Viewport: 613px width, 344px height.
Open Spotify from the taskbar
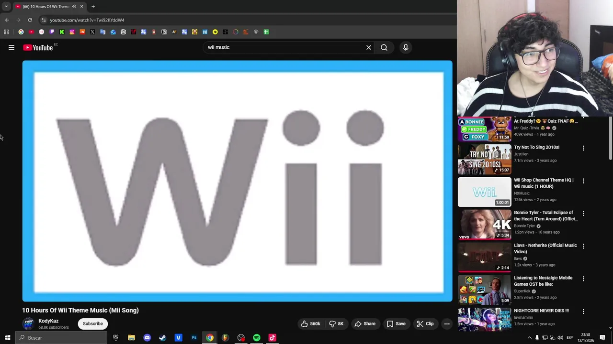click(x=257, y=338)
